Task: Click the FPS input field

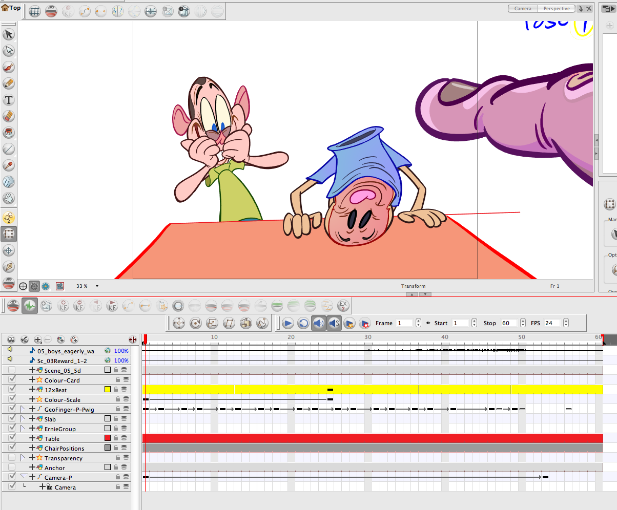Action: point(552,323)
